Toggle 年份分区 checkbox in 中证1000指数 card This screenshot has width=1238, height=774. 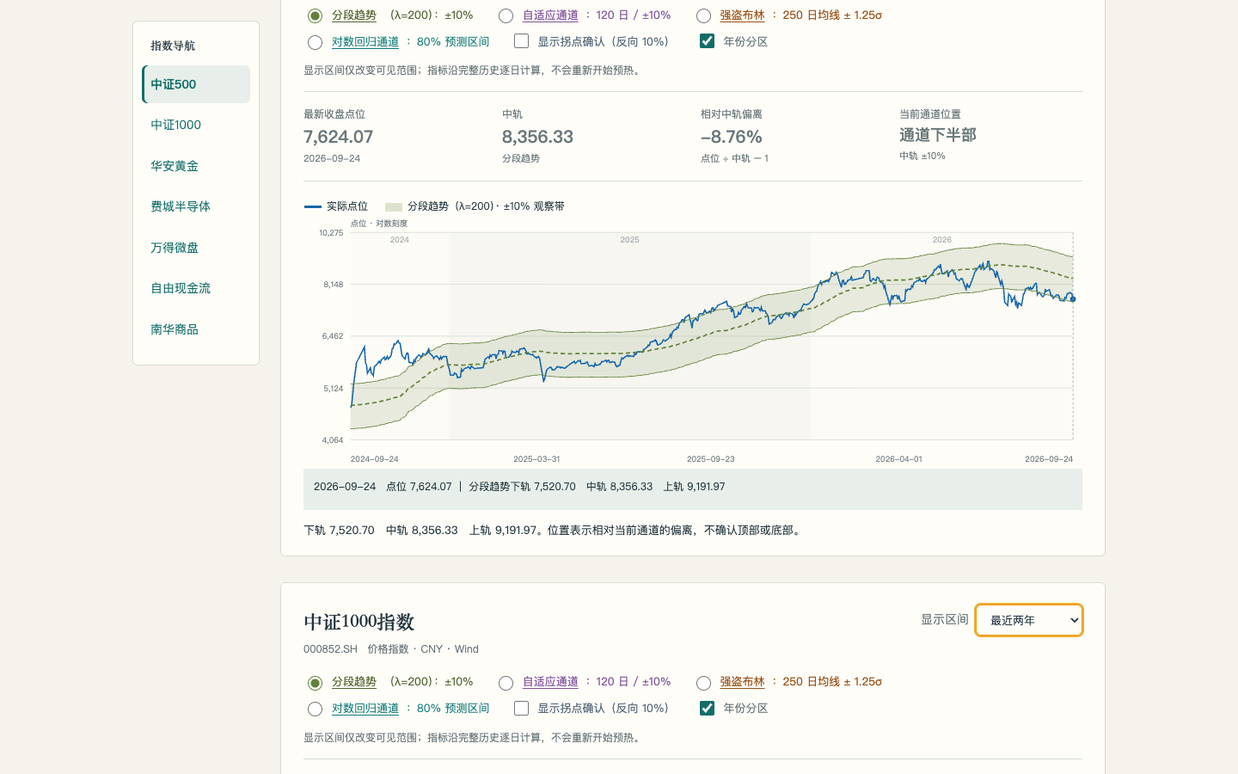pyautogui.click(x=707, y=708)
